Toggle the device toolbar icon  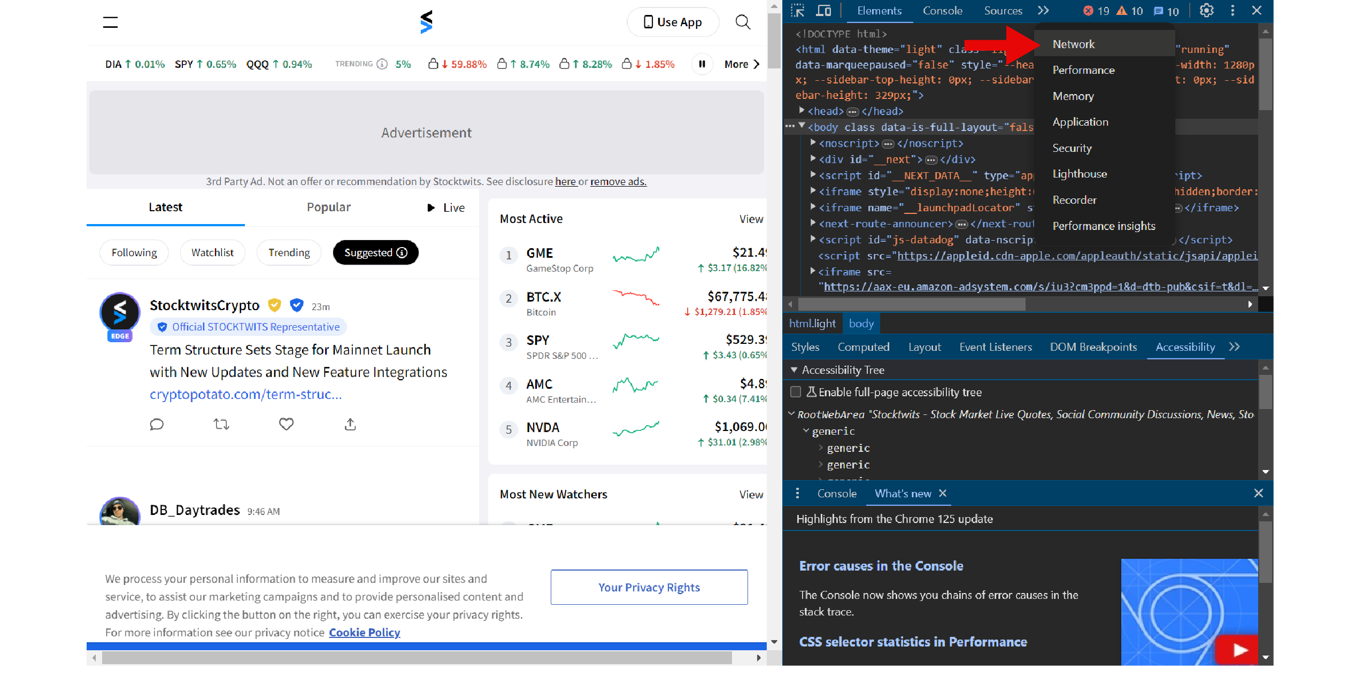click(823, 11)
